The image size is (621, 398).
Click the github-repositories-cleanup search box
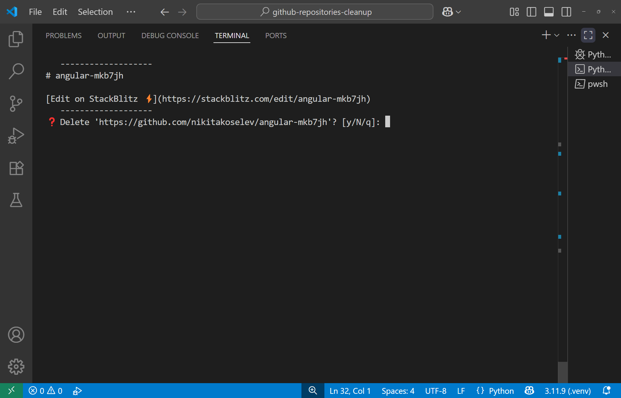click(x=315, y=12)
